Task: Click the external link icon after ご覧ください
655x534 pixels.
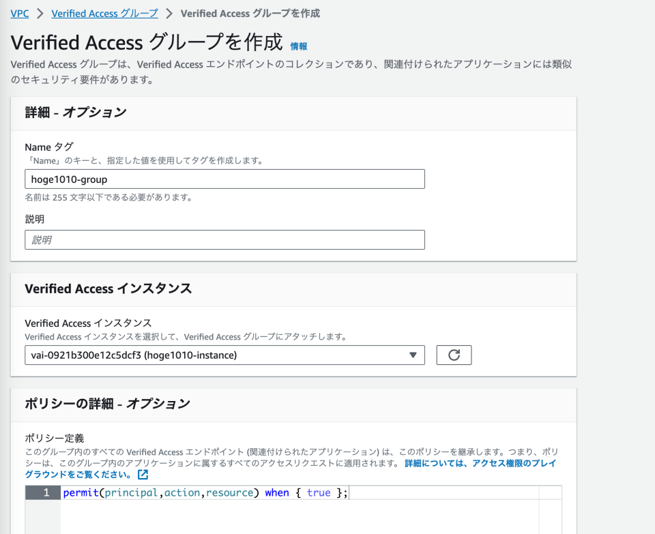Action: (x=143, y=475)
